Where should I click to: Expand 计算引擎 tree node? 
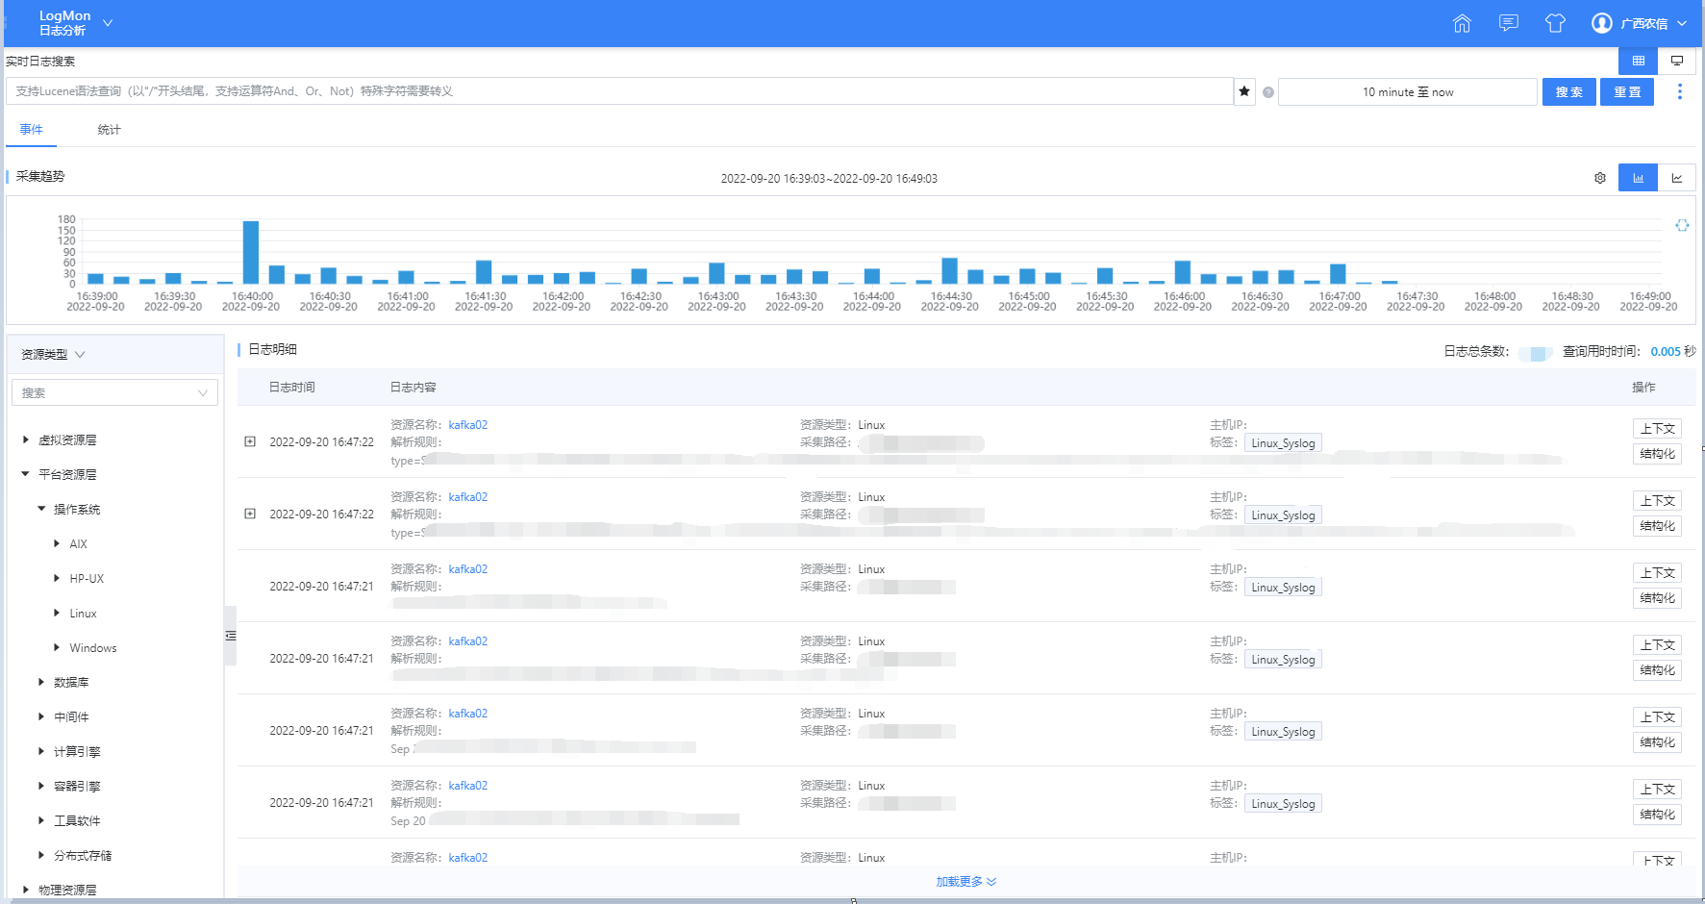[x=41, y=751]
